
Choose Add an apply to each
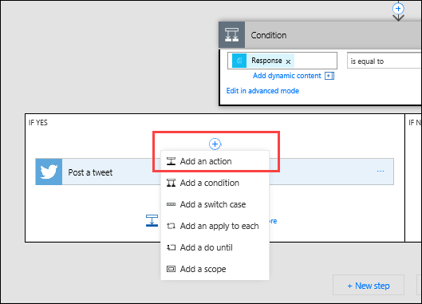click(215, 226)
